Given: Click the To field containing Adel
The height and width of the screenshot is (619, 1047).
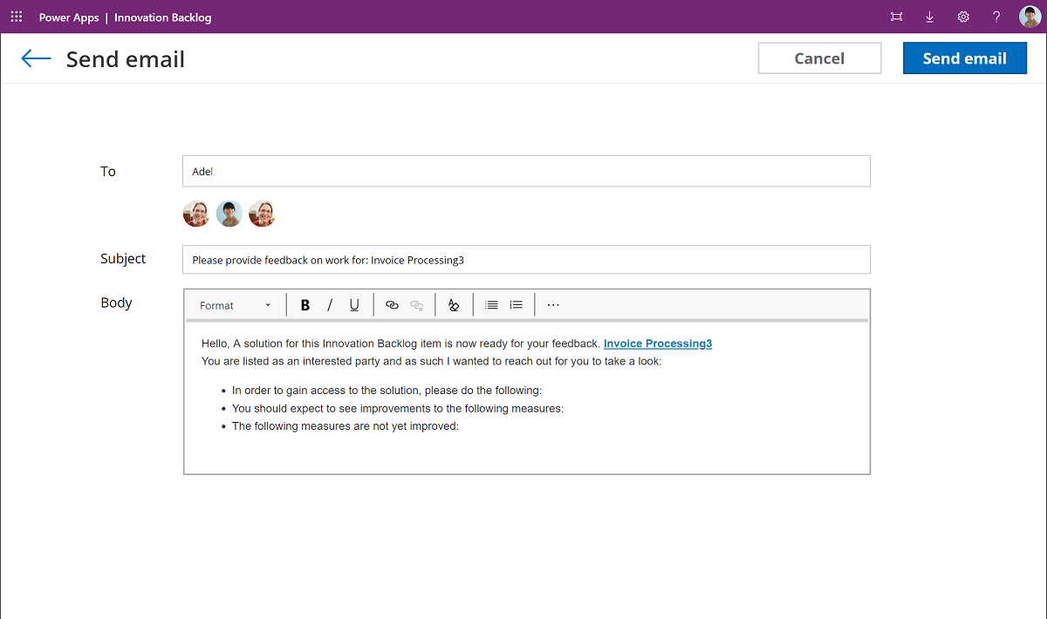Looking at the screenshot, I should point(526,171).
